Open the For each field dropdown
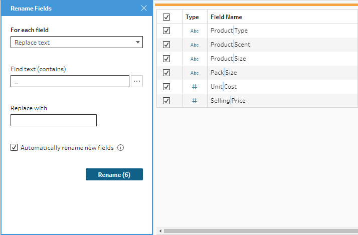Image resolution: width=358 pixels, height=235 pixels. 77,43
